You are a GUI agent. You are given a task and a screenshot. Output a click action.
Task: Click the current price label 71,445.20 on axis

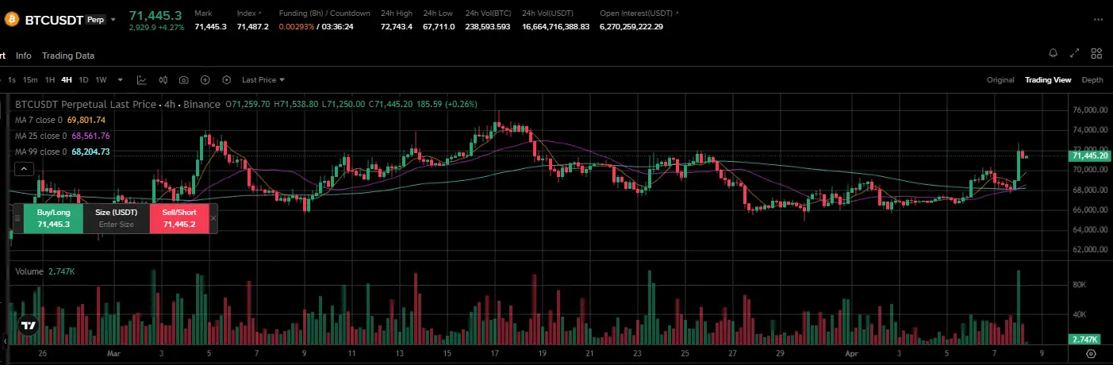coord(1088,156)
